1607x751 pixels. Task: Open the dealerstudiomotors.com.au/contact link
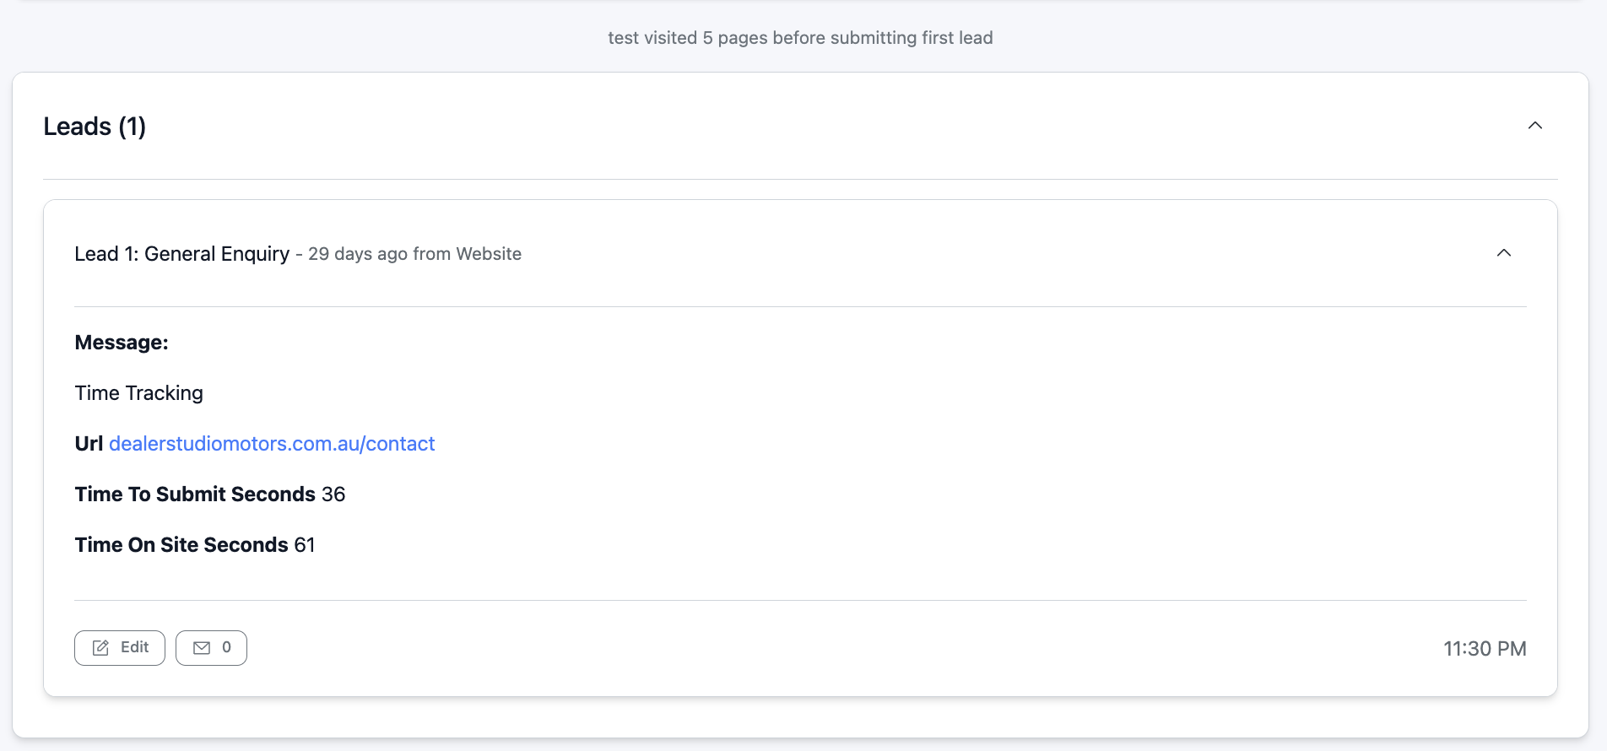[x=271, y=444]
